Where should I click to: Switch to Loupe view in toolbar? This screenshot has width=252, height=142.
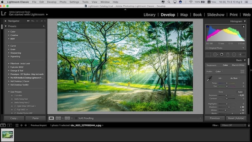(51, 118)
